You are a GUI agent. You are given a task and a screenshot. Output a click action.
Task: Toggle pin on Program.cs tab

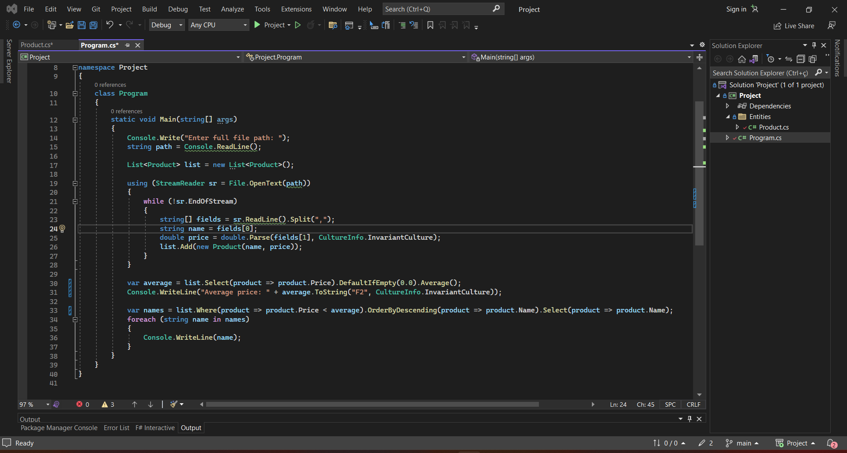click(127, 45)
